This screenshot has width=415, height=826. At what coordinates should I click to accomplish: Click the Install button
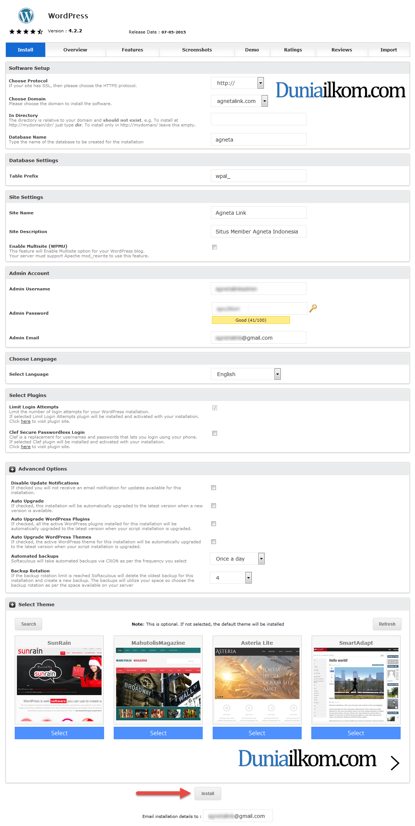[x=208, y=794]
